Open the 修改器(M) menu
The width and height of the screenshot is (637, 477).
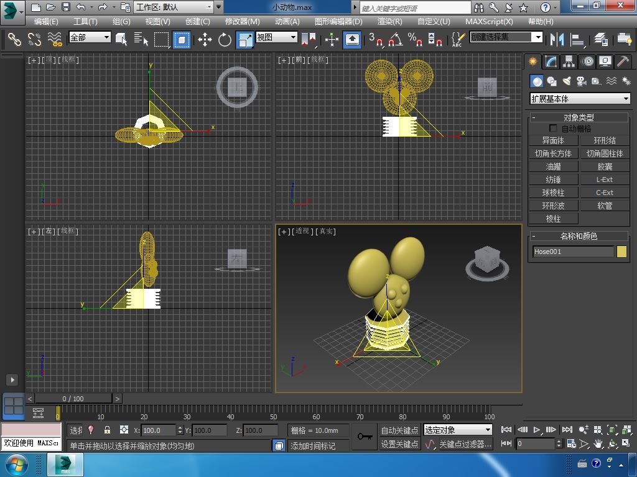coord(242,22)
